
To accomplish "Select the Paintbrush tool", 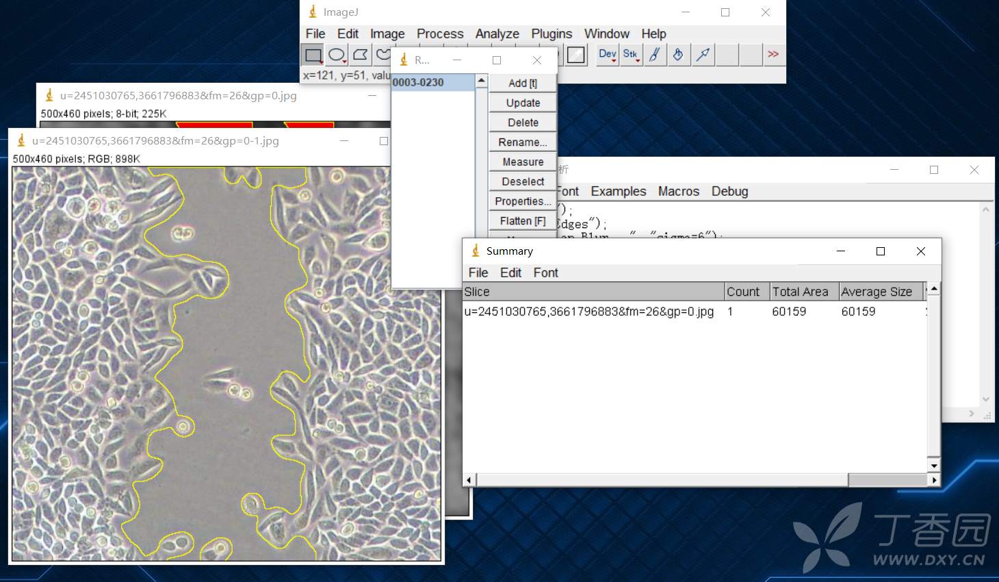I will coord(655,55).
